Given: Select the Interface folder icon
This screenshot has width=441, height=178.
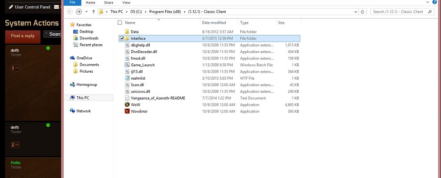Looking at the screenshot, I should (127, 38).
